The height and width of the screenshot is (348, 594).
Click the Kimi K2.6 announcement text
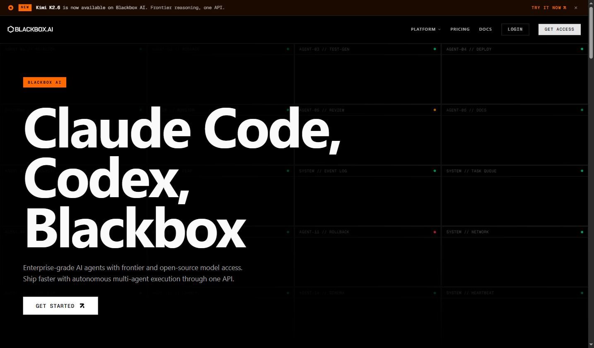click(x=130, y=7)
